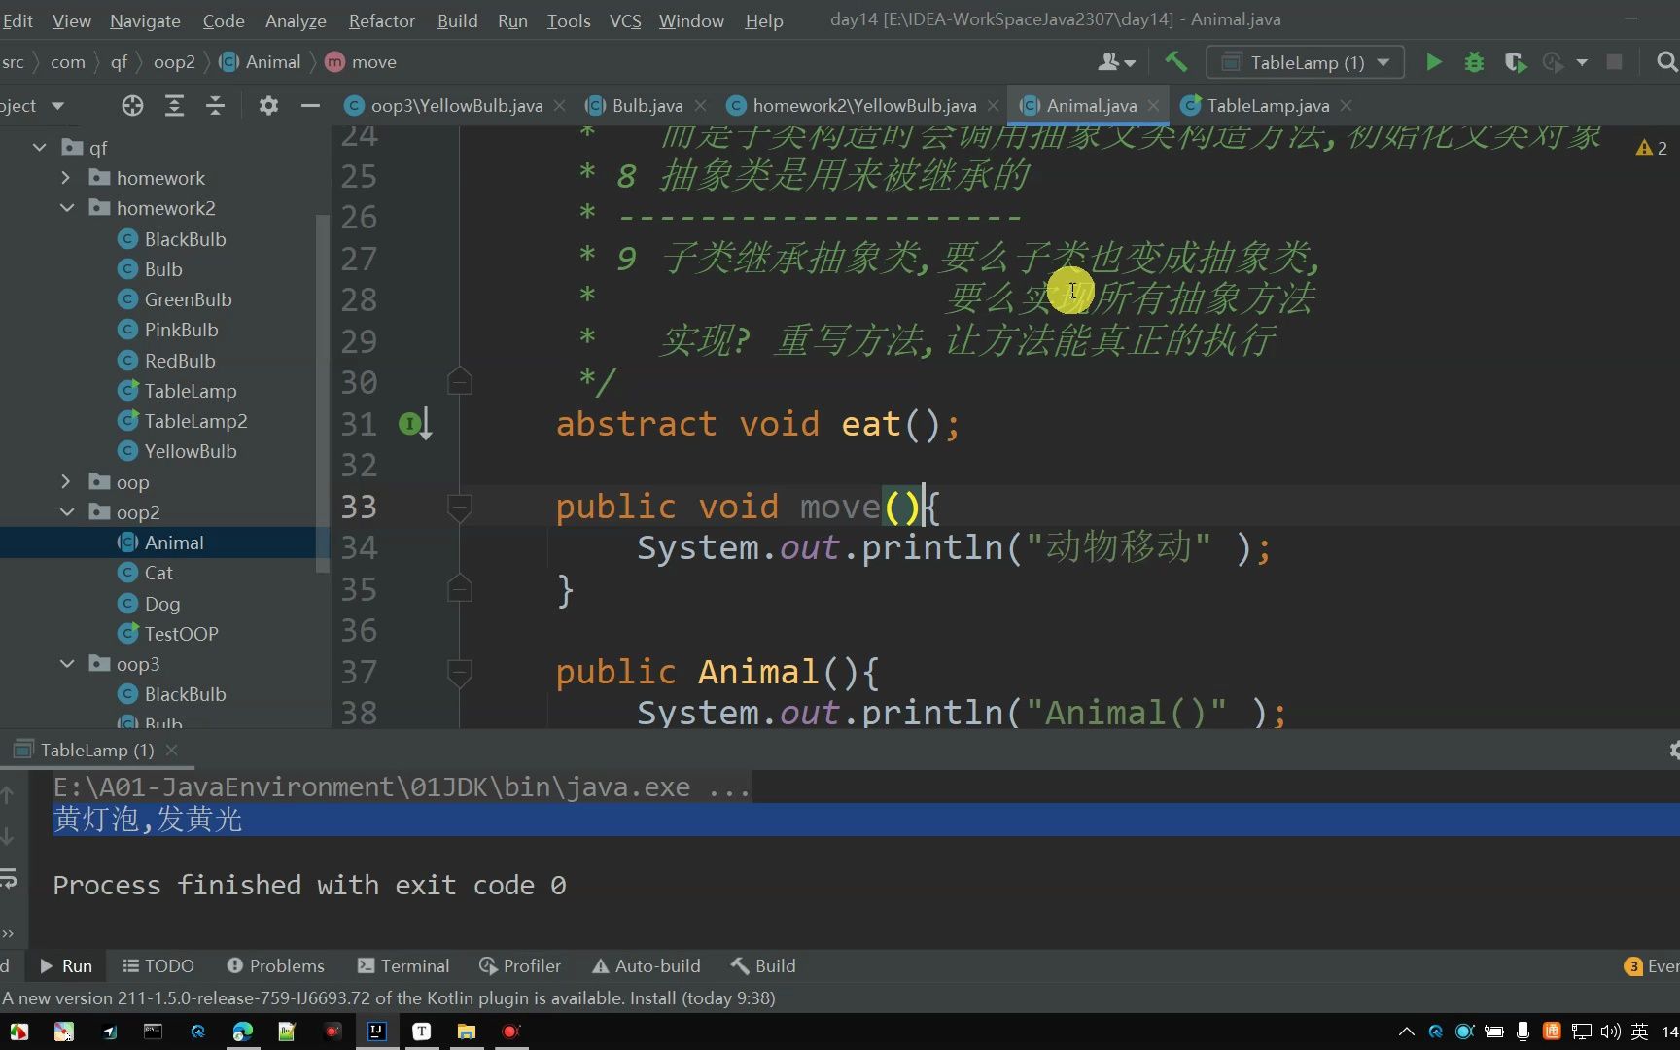The width and height of the screenshot is (1680, 1050).
Task: Build project with the hammer icon
Action: click(x=1175, y=62)
